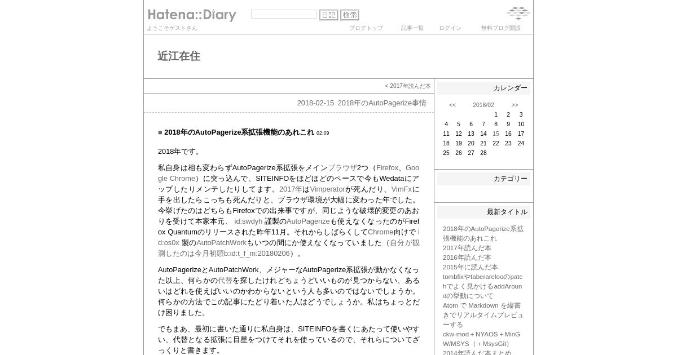Open the Firefox keyword link
The image size is (677, 355).
coord(387,168)
